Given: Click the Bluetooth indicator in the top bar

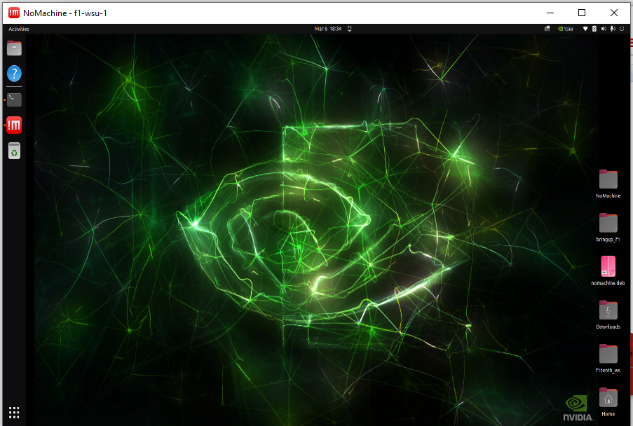Looking at the screenshot, I should click(x=594, y=29).
